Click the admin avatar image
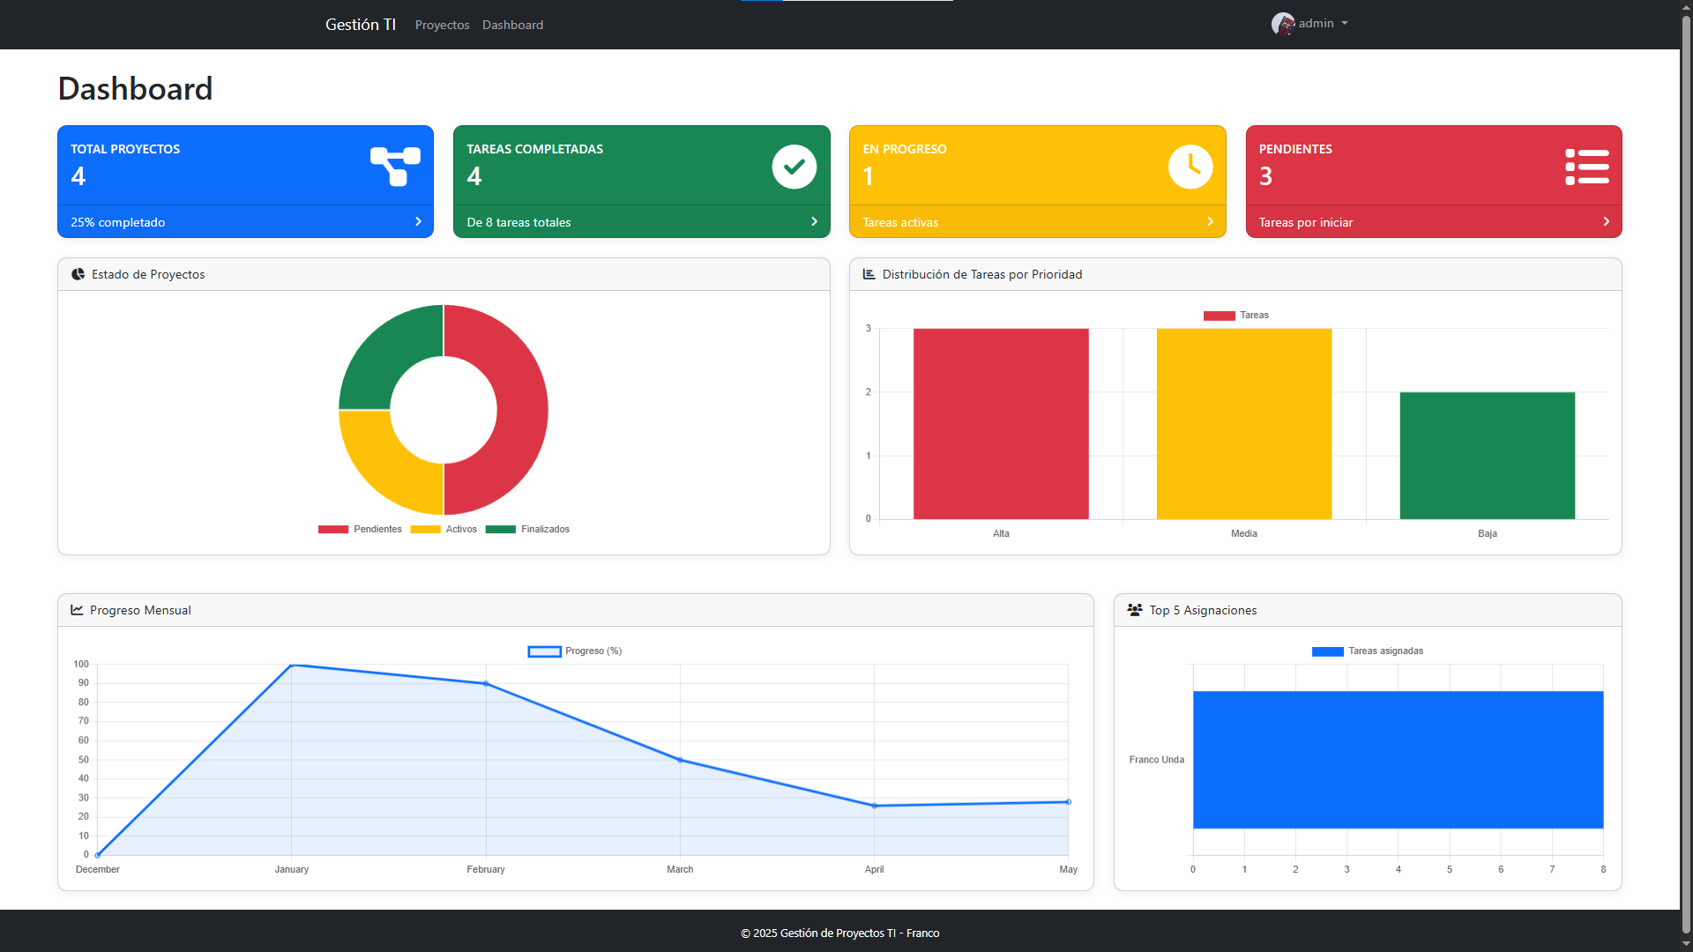The image size is (1693, 952). [1283, 24]
